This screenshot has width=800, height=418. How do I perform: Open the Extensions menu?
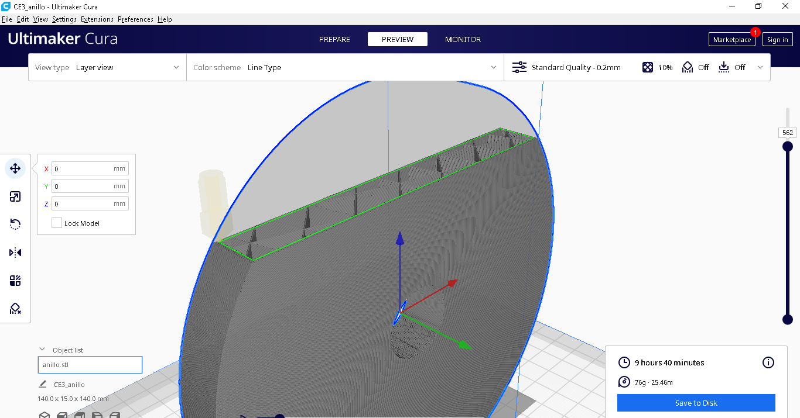tap(97, 19)
